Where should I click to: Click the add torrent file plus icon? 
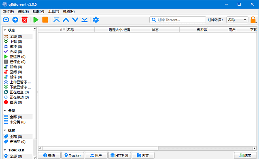coord(15,20)
